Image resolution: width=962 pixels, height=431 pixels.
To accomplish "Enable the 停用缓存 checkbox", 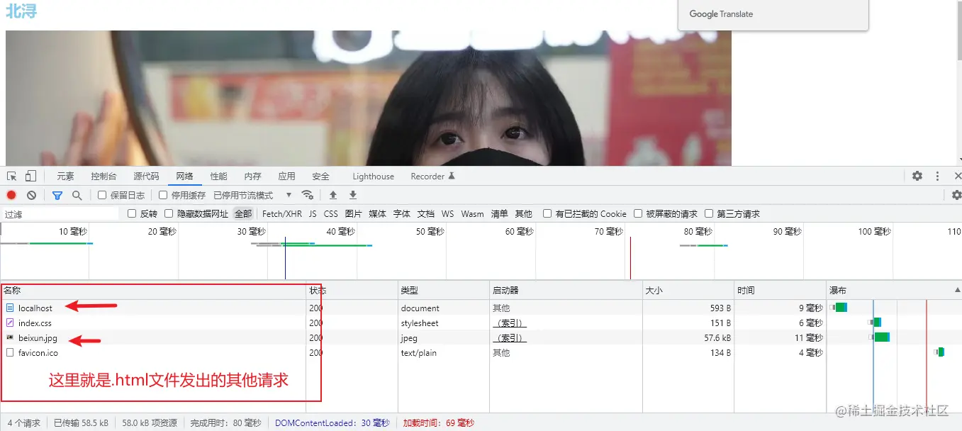I will pos(163,195).
